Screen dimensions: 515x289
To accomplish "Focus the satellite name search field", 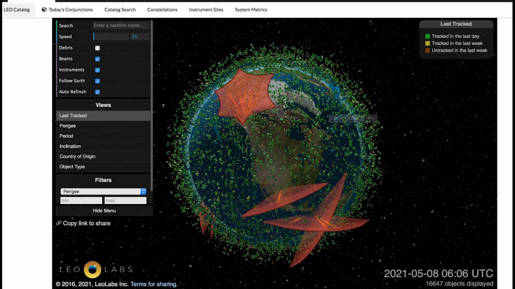I will [121, 25].
